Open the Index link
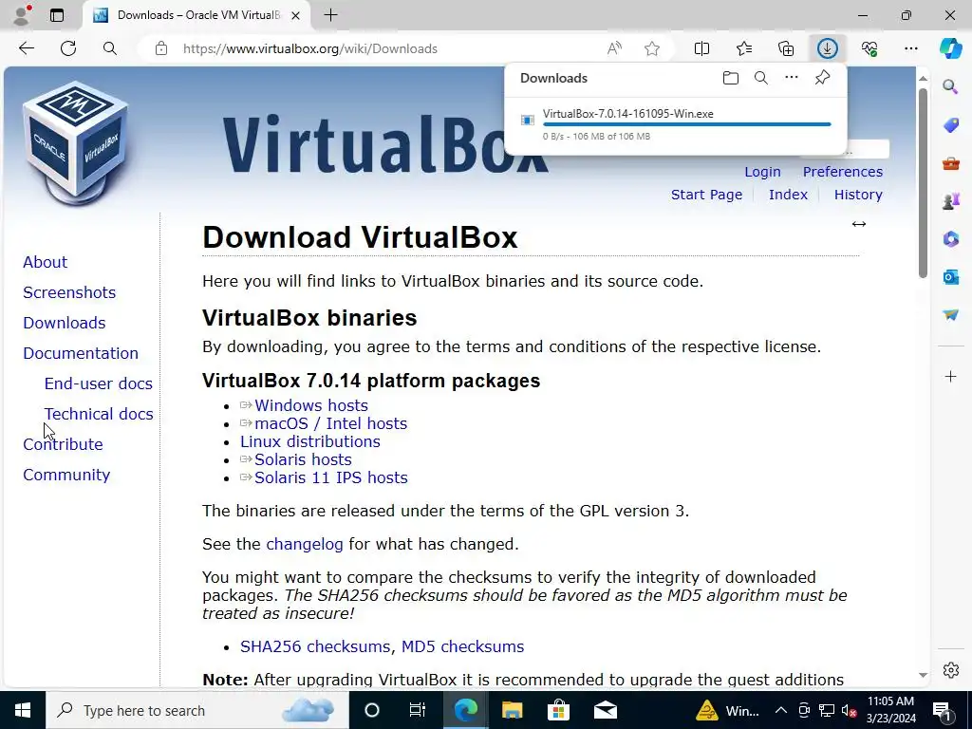The height and width of the screenshot is (729, 972). pyautogui.click(x=788, y=195)
